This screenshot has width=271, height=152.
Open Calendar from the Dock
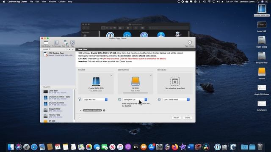point(58,147)
